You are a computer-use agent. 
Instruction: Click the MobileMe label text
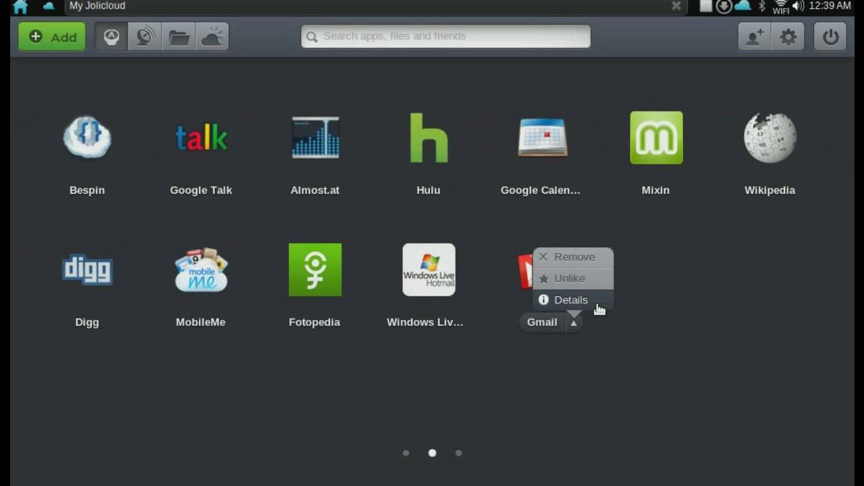coord(200,323)
